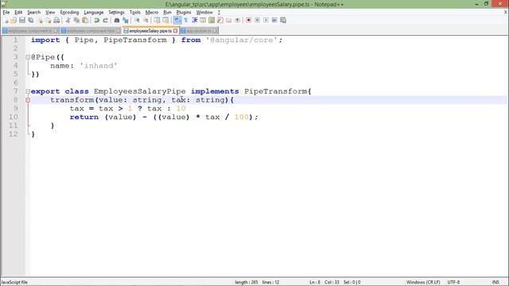Image resolution: width=509 pixels, height=286 pixels.
Task: Toggle Show Indent Guide icon
Action: [194, 21]
